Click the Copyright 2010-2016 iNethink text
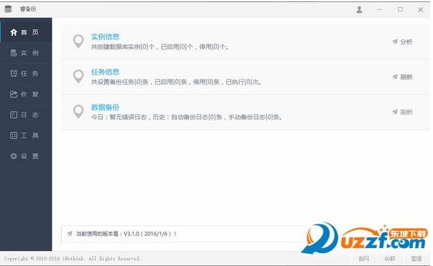Screen dimensions: 433x266 coord(72,259)
